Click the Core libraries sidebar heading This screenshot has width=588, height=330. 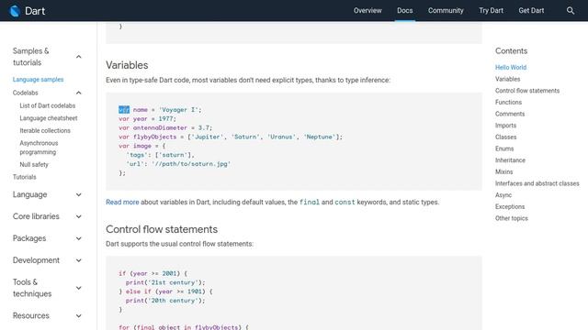click(x=36, y=216)
